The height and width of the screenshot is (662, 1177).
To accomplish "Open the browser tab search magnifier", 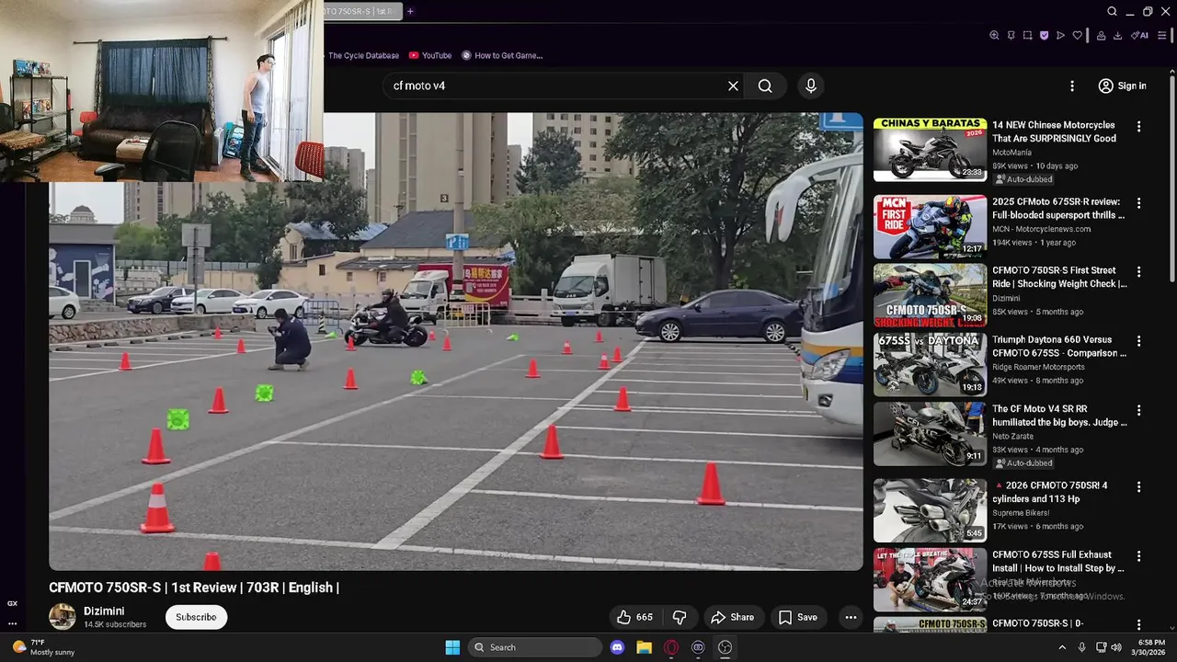I will tap(1112, 11).
